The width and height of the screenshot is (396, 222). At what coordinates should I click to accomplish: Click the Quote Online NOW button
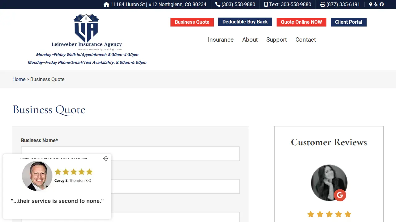[x=301, y=22]
